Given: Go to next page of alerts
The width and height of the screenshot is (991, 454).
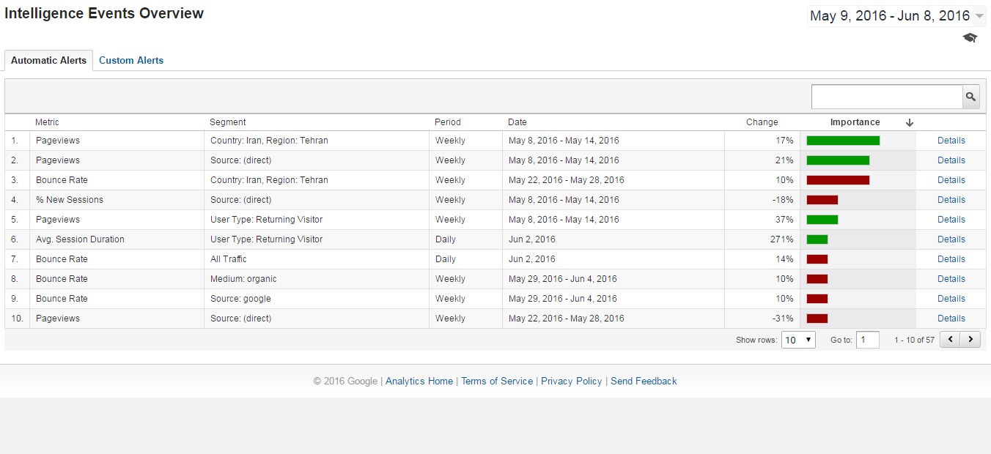Looking at the screenshot, I should [x=970, y=339].
